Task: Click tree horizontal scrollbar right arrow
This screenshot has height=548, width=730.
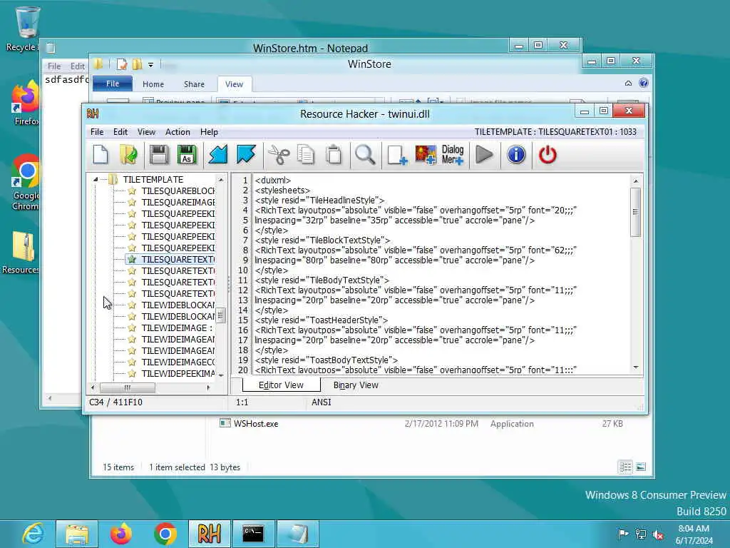Action: point(209,387)
